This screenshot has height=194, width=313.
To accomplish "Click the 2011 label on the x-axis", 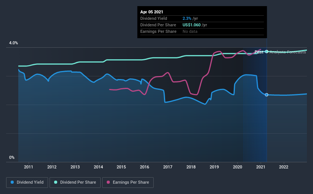I will click(29, 167).
